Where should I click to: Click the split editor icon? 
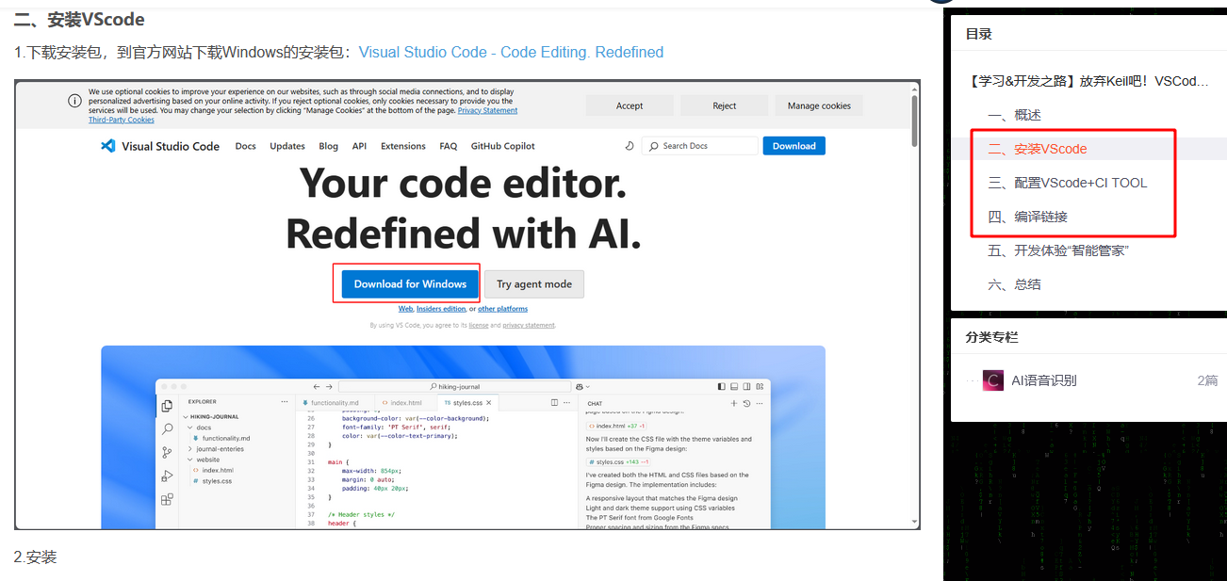click(554, 403)
